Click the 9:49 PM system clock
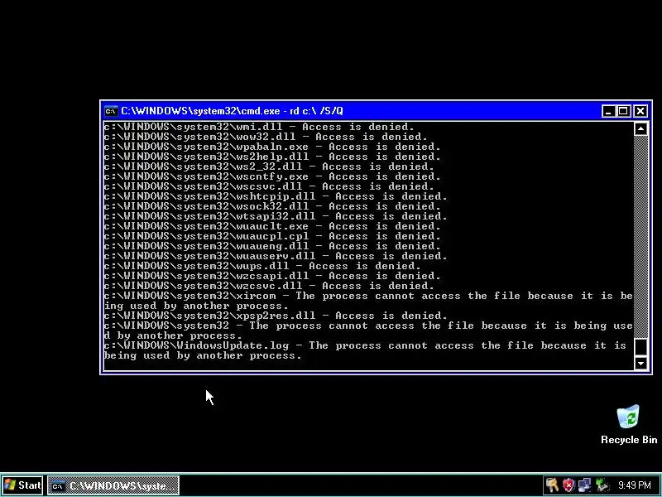The height and width of the screenshot is (497, 662). pyautogui.click(x=634, y=485)
